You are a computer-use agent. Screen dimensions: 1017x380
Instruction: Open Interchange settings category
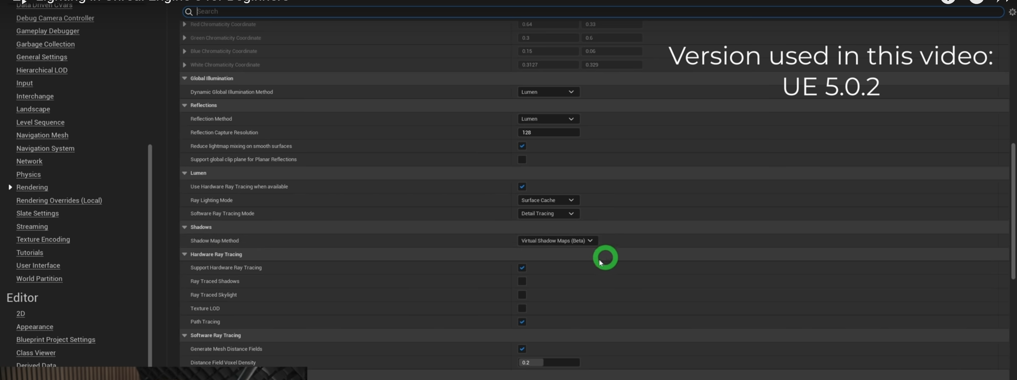pos(35,96)
